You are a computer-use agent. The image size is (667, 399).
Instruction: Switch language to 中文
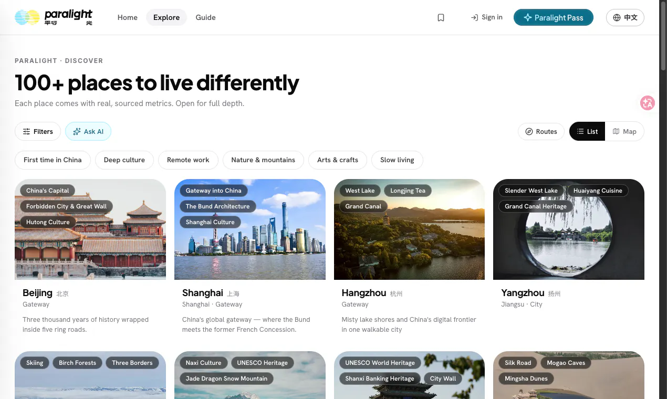(625, 17)
